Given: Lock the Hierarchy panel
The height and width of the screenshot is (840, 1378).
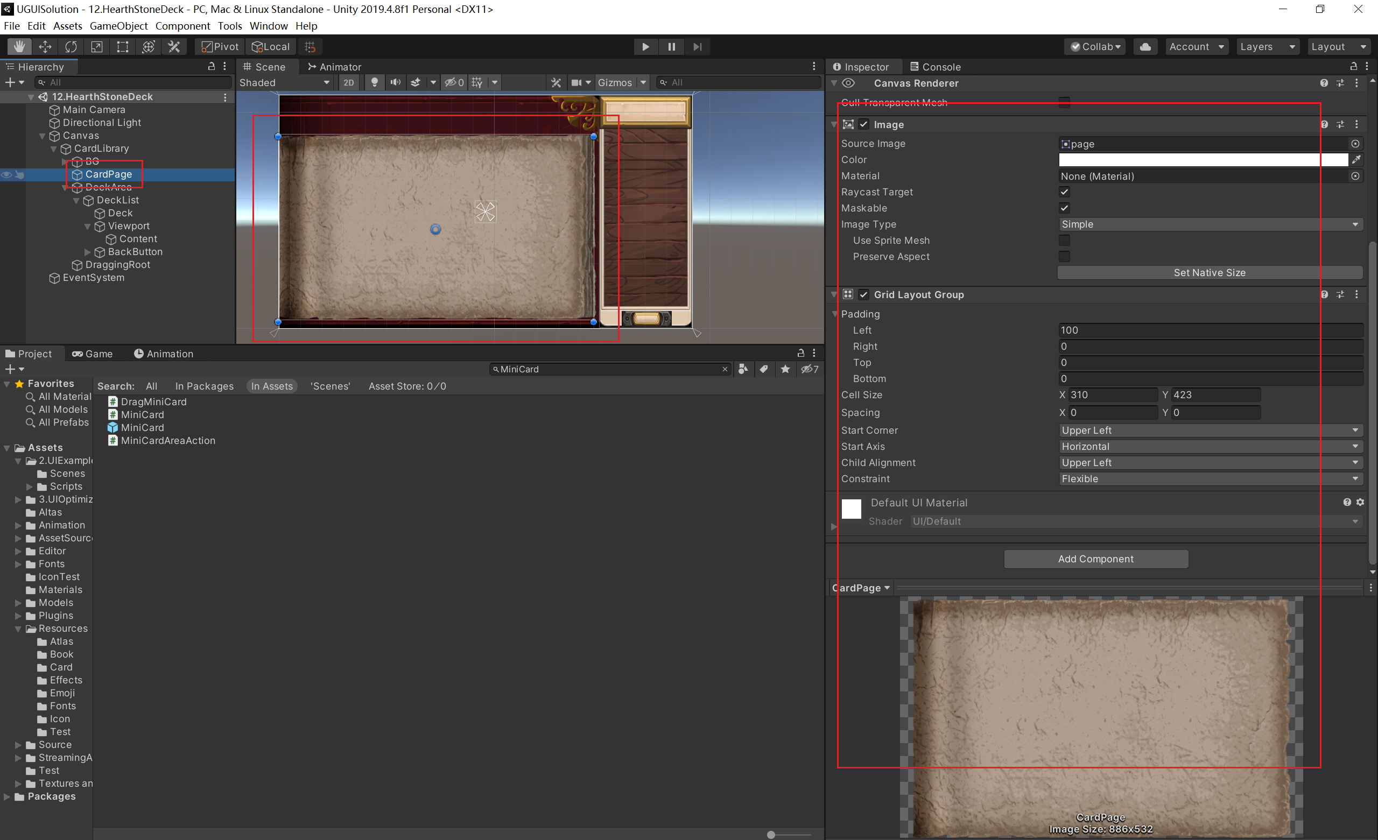Looking at the screenshot, I should point(212,67).
